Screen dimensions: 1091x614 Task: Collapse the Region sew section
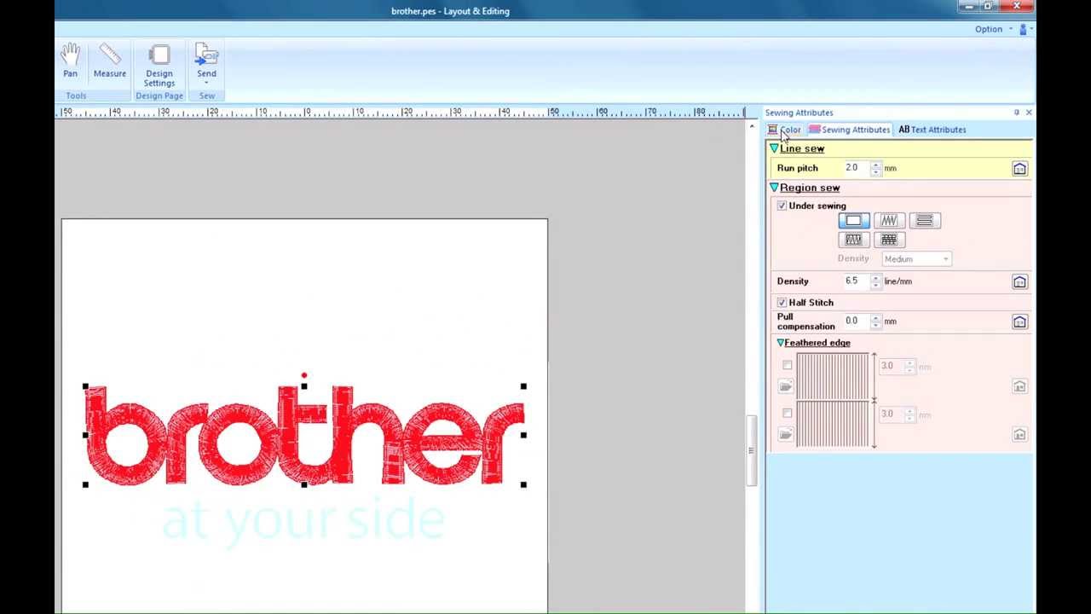tap(774, 188)
